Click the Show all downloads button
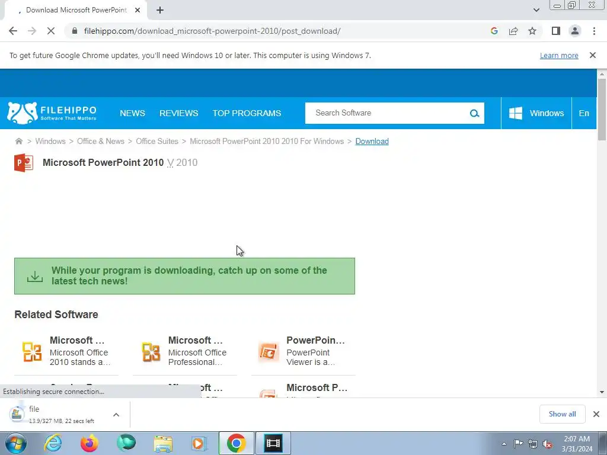 pyautogui.click(x=562, y=414)
